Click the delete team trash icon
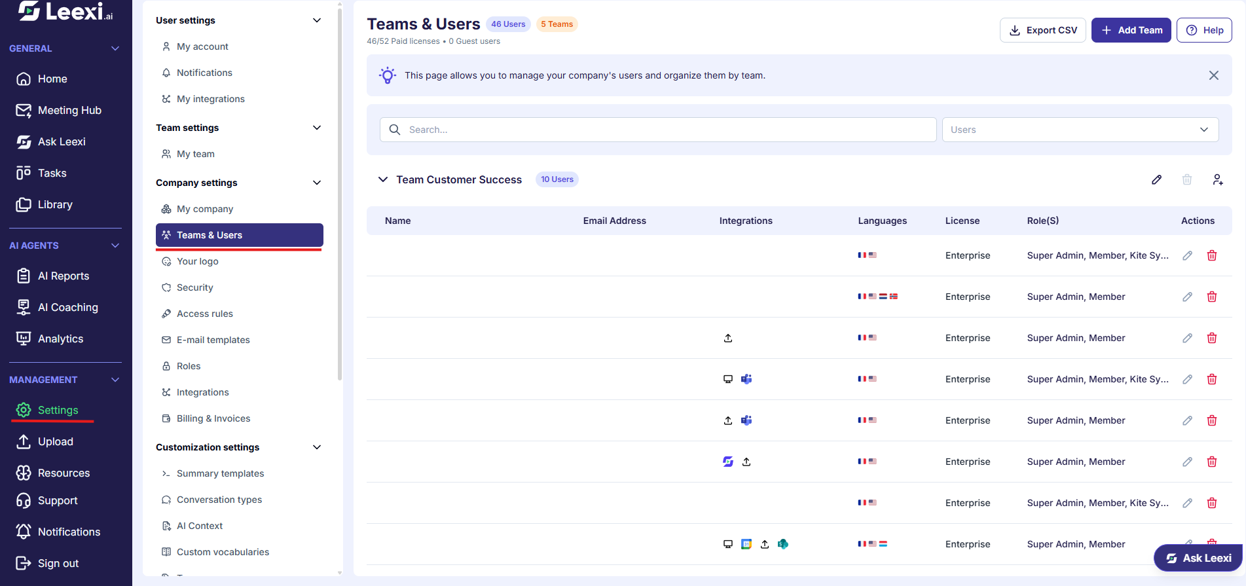Image resolution: width=1246 pixels, height=586 pixels. click(1187, 179)
